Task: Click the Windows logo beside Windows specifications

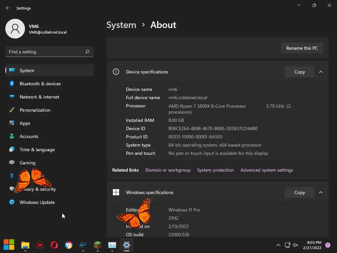Action: coord(116,192)
